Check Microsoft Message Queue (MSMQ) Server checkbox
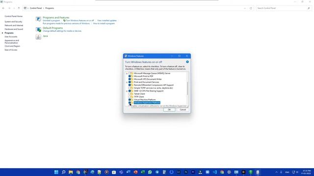 [130, 73]
